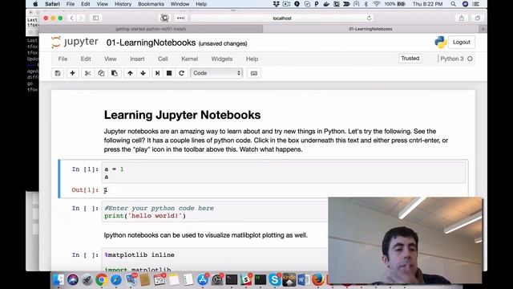
Task: Click the Safari back button
Action: pyautogui.click(x=71, y=18)
